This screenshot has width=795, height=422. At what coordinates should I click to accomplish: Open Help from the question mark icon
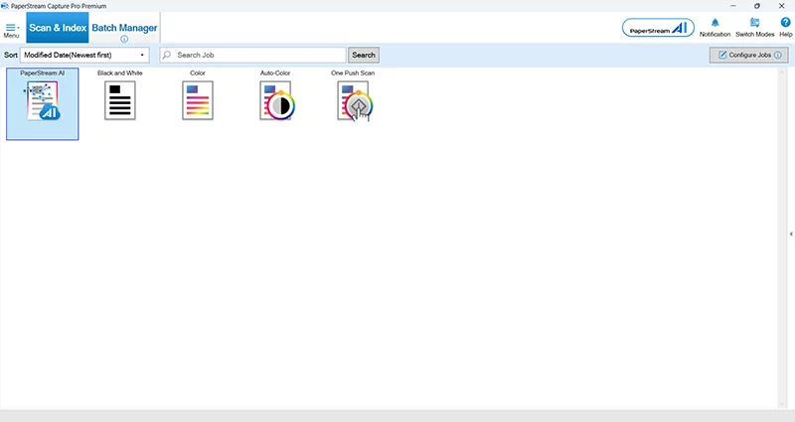[x=785, y=24]
